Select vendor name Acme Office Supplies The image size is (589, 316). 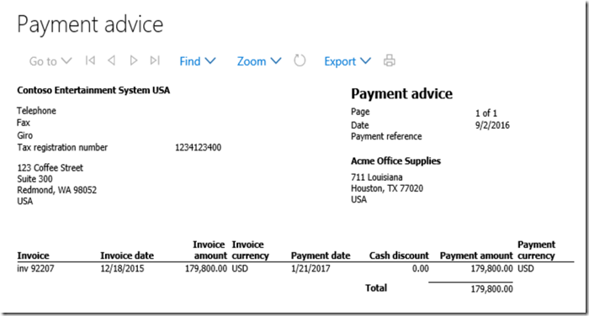[395, 161]
